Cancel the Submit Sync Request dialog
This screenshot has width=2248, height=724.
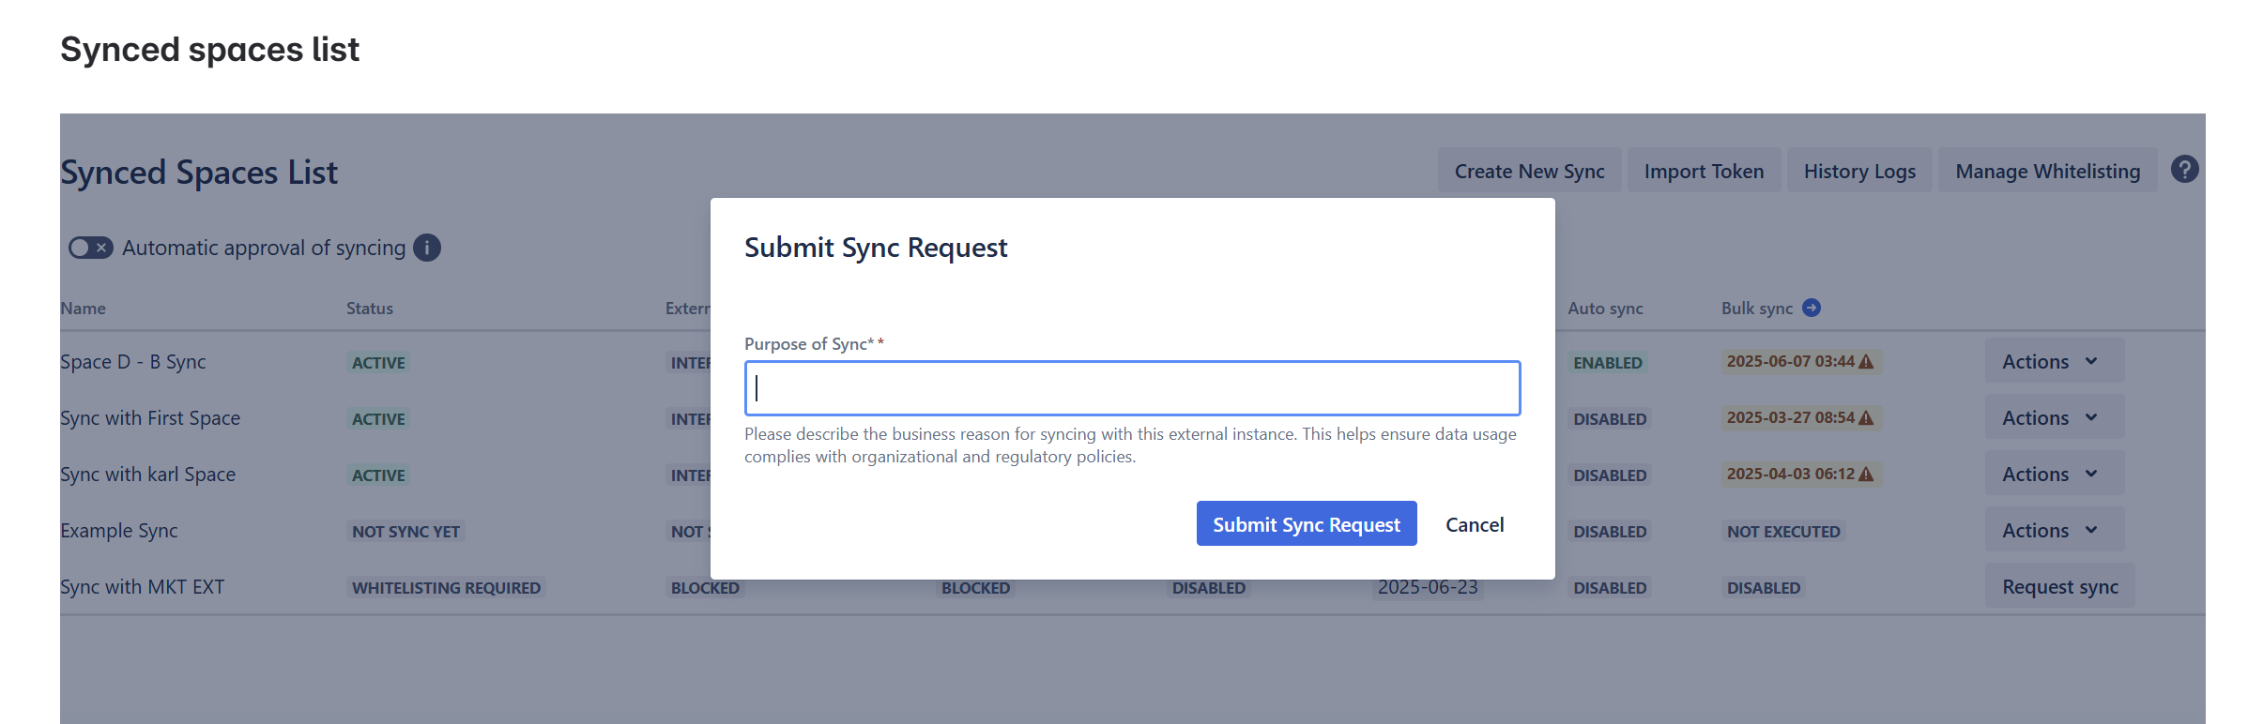click(1474, 525)
